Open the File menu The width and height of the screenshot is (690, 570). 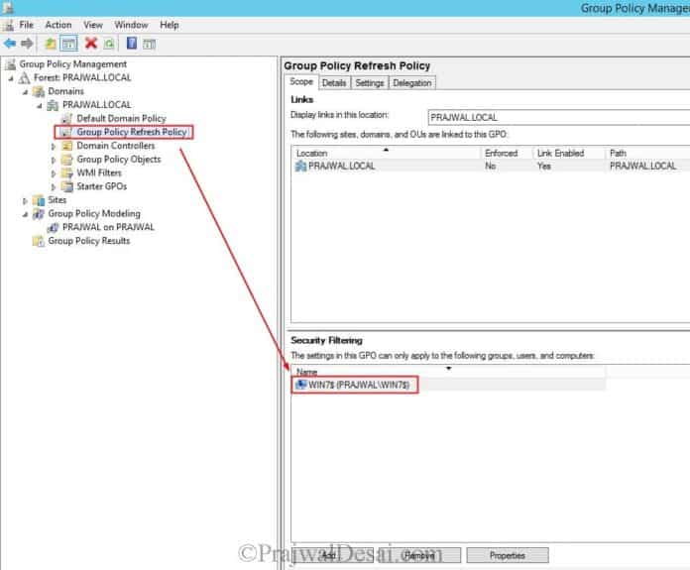click(27, 25)
